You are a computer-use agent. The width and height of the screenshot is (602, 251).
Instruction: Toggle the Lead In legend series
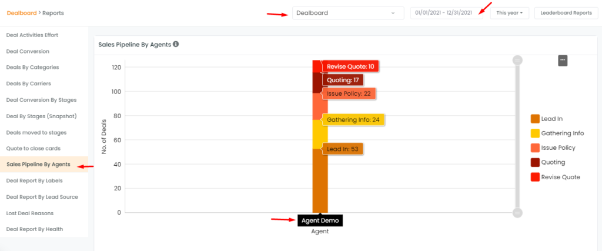547,119
